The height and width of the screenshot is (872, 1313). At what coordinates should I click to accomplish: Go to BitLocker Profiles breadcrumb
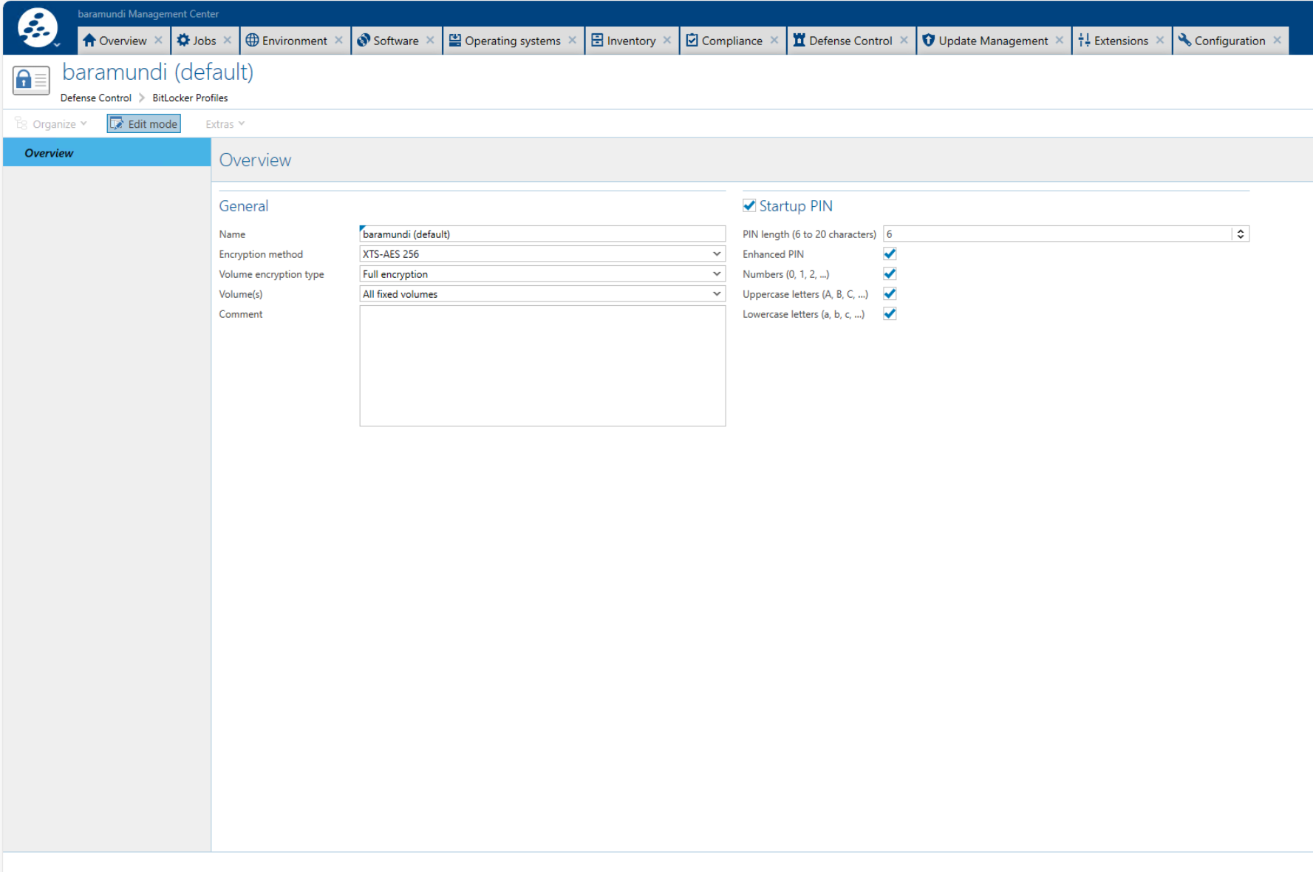[x=190, y=98]
